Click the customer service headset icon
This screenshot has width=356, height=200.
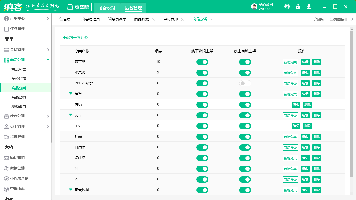(287, 7)
